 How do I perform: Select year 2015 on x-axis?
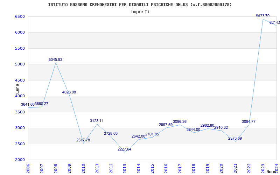[x=152, y=168]
